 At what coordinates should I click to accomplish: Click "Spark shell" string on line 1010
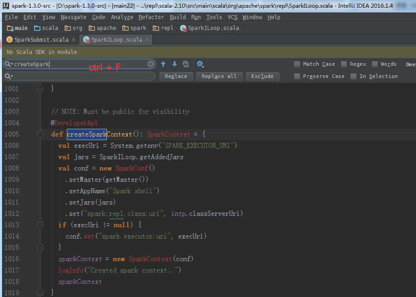coord(133,191)
